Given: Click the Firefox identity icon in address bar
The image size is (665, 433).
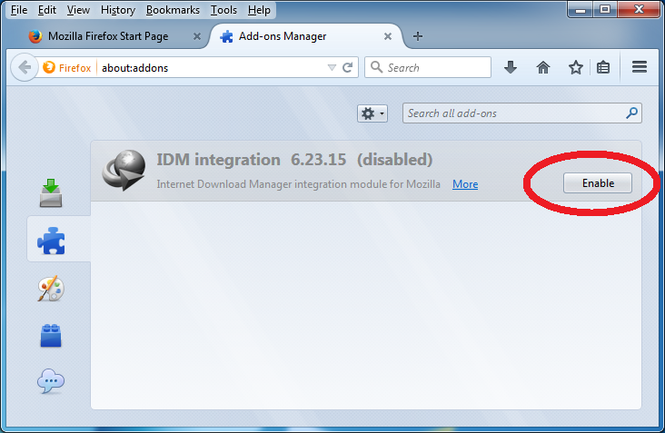Looking at the screenshot, I should 49,67.
